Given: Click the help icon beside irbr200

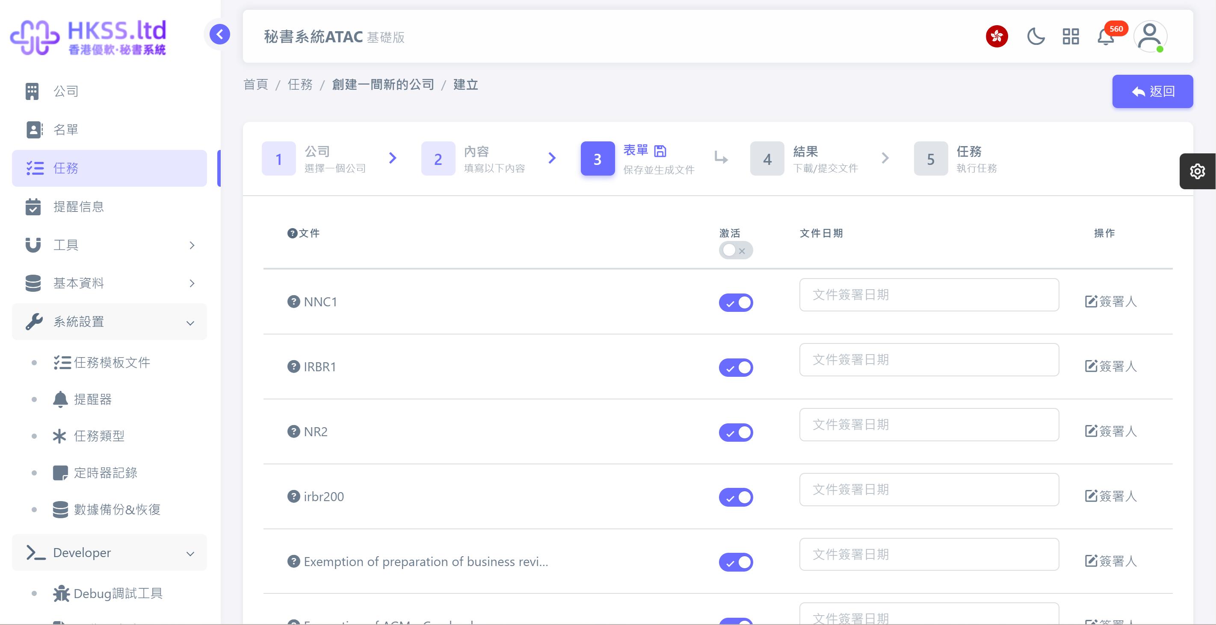Looking at the screenshot, I should pos(293,496).
